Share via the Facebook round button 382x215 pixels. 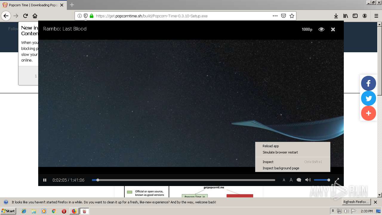pos(369,83)
